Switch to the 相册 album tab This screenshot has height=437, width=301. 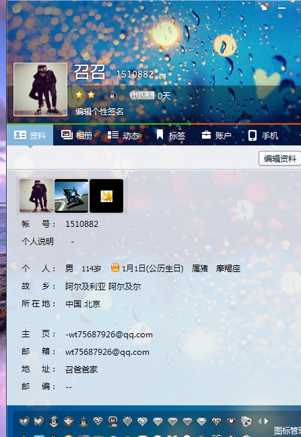pos(77,135)
